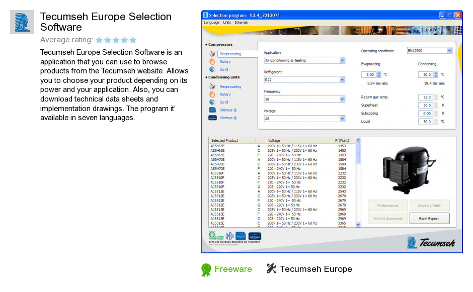
Task: Click the Return gas temp. stepper arrows
Action: [436, 97]
